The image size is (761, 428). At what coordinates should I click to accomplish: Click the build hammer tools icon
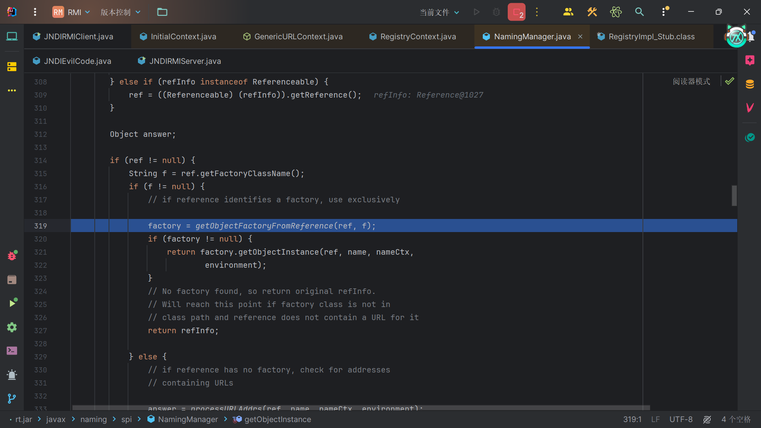[592, 12]
